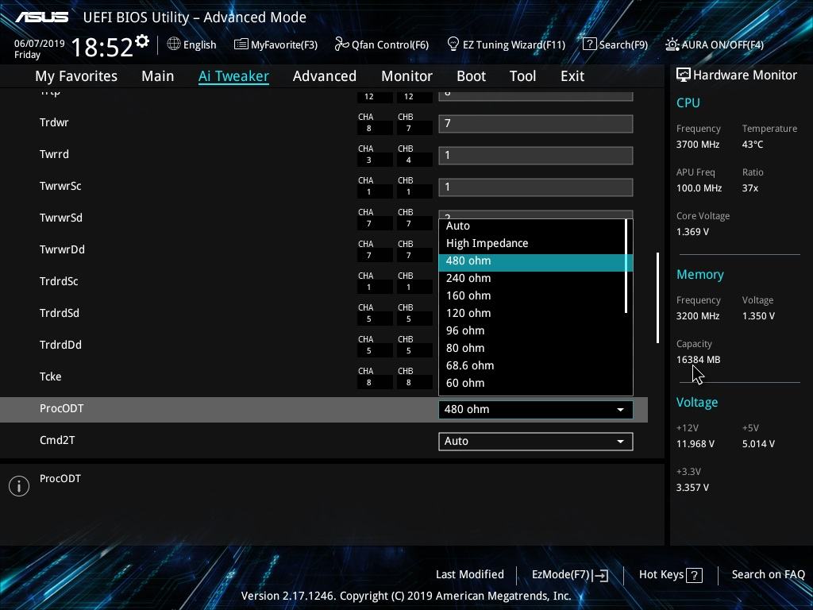Screen dimensions: 813x610
Task: Open the Tool tab
Action: (522, 76)
